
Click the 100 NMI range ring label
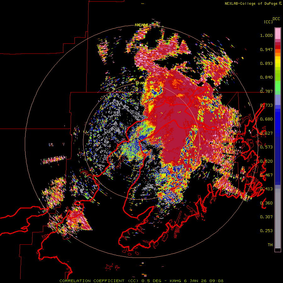coord(141,25)
